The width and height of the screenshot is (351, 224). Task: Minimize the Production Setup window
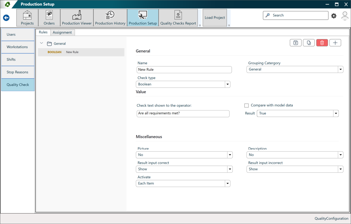327,4
